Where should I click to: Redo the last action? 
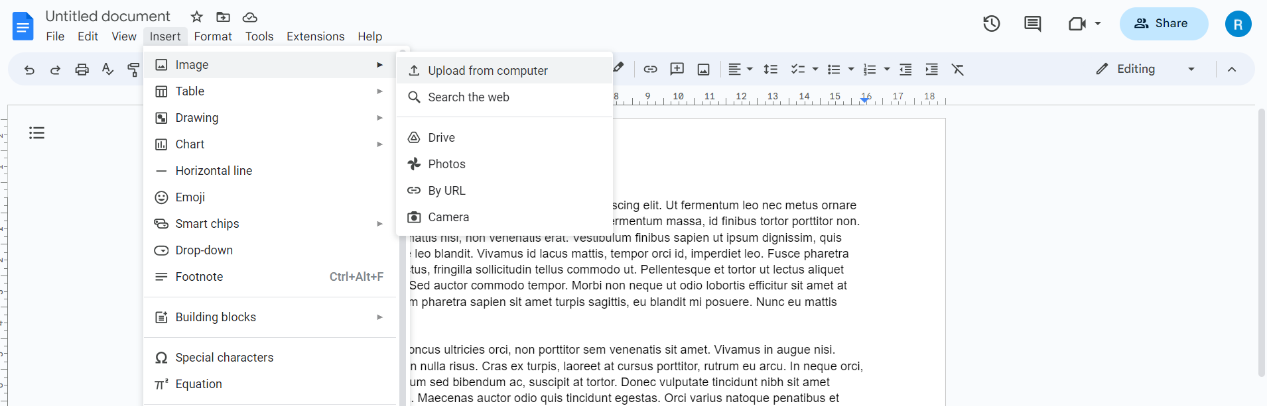(56, 70)
